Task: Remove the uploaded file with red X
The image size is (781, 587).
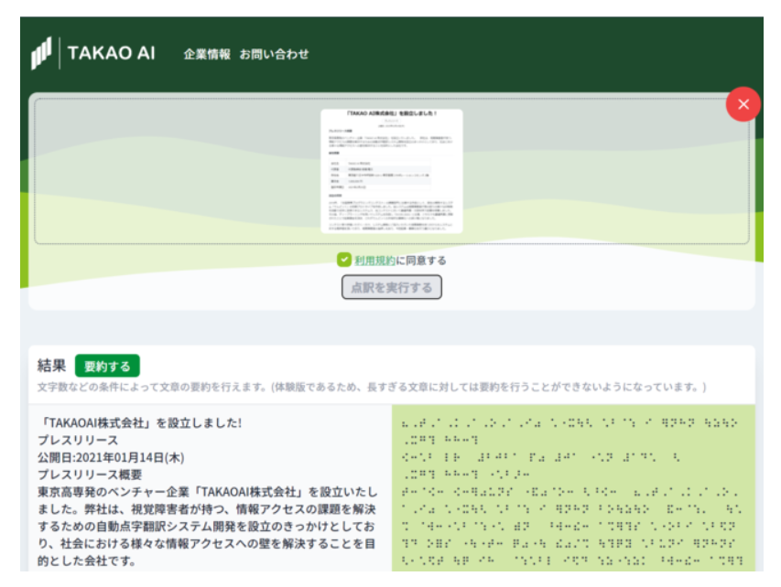Action: 743,104
